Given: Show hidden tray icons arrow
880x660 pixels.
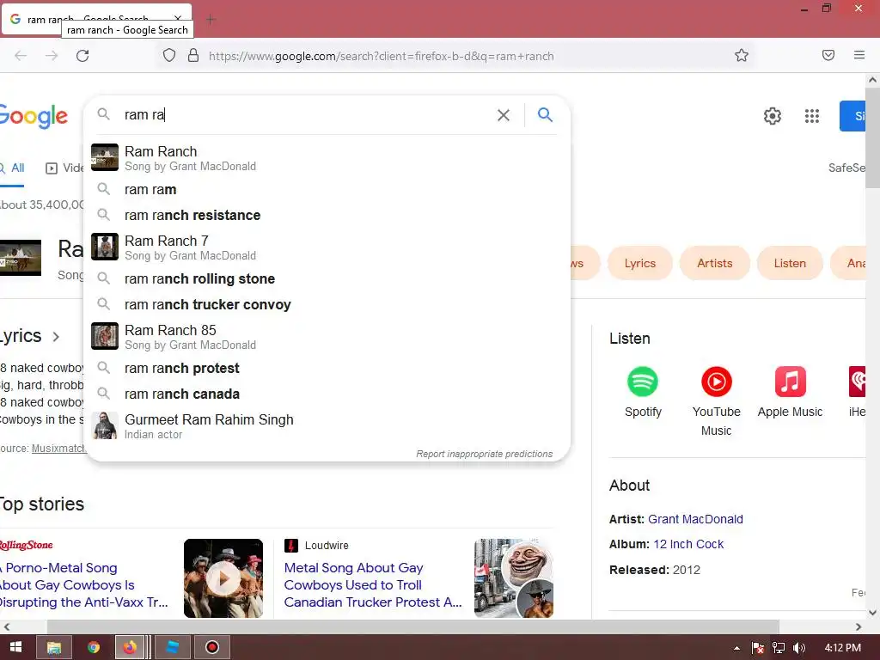Looking at the screenshot, I should [736, 648].
